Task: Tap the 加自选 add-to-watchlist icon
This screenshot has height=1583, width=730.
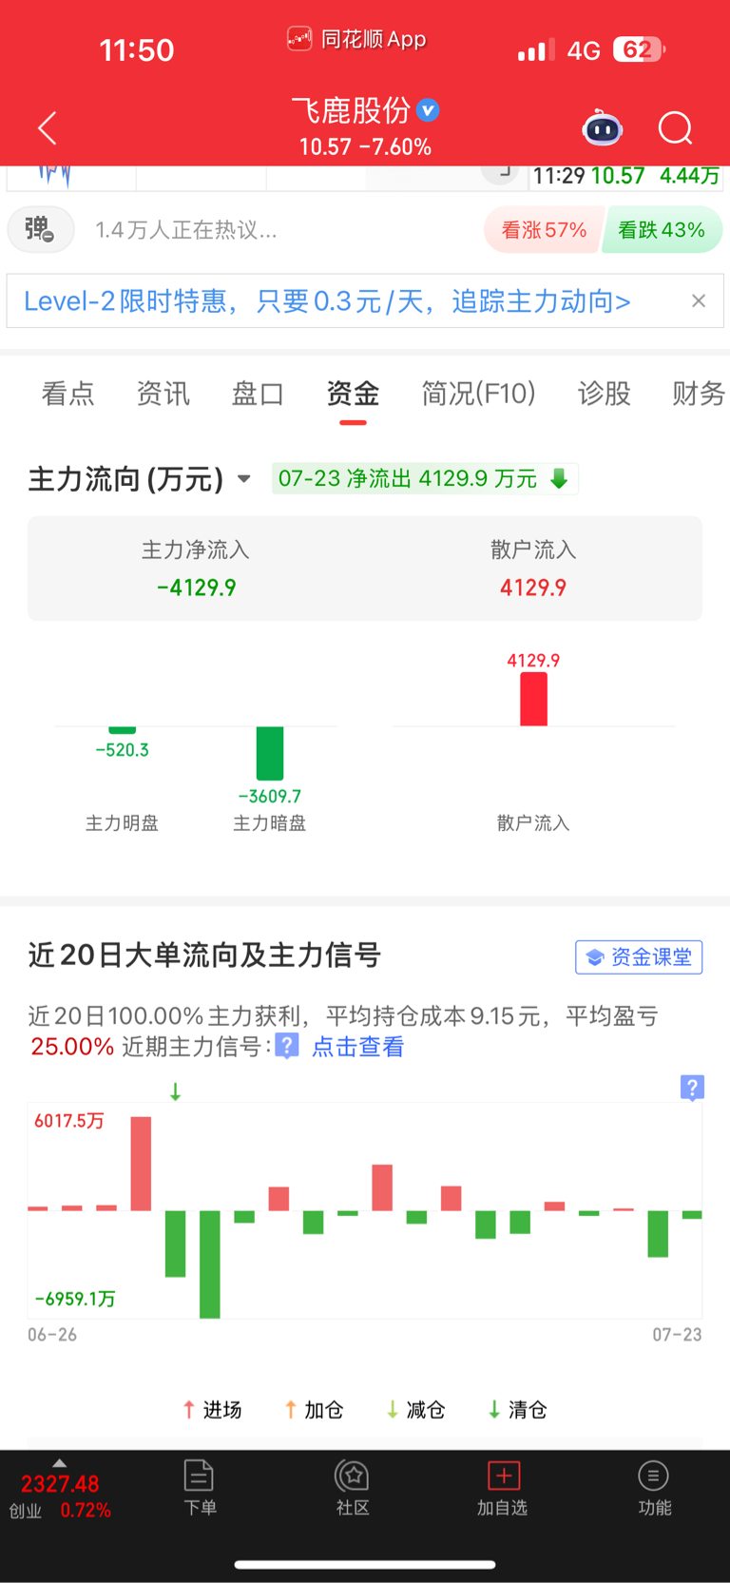Action: [x=503, y=1488]
